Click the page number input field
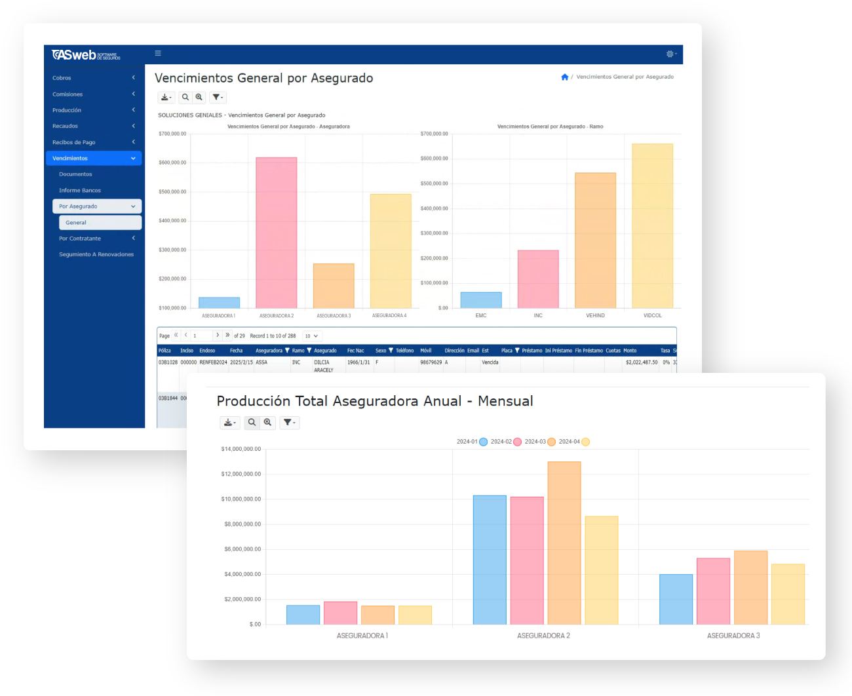Image resolution: width=852 pixels, height=696 pixels. coord(201,336)
